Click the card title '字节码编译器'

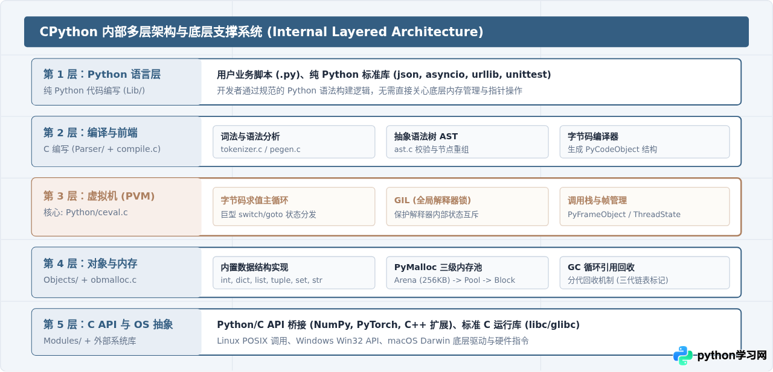coord(593,137)
